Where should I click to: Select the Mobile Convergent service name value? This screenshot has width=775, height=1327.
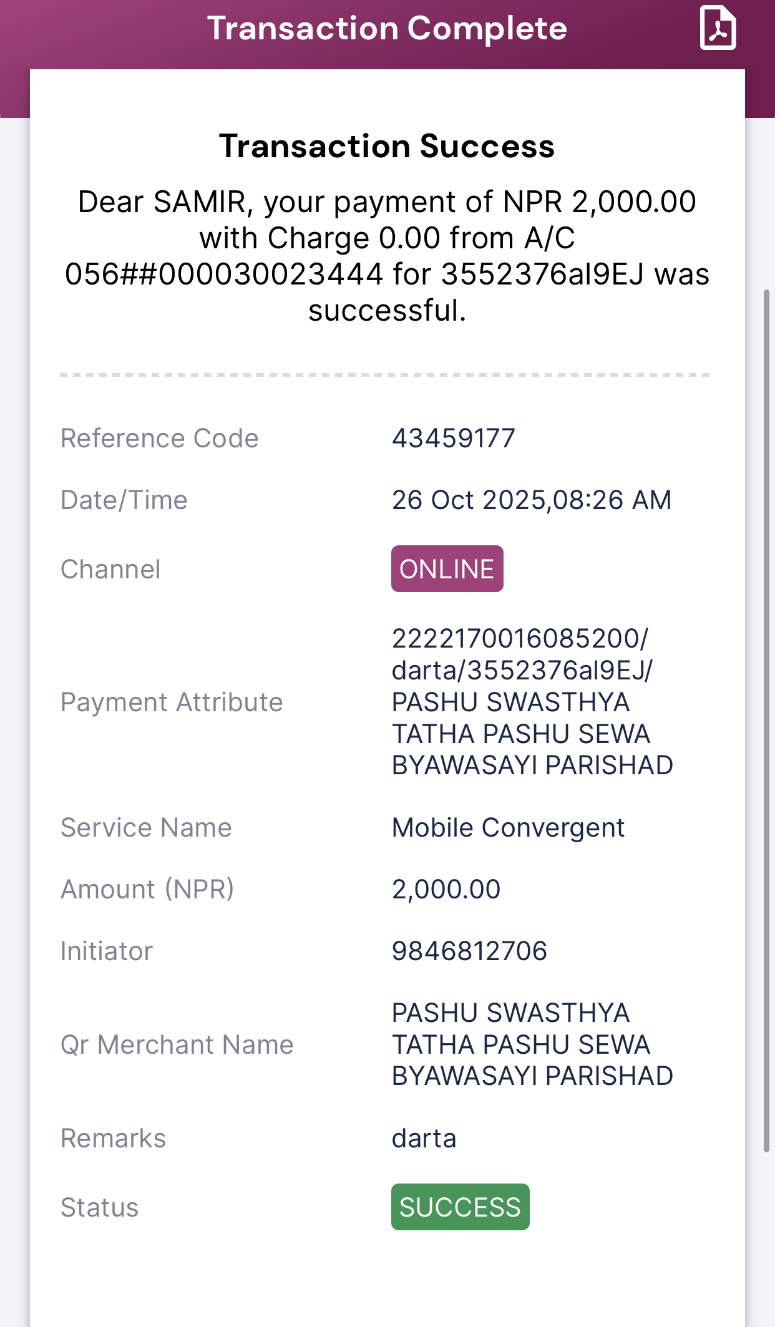pyautogui.click(x=508, y=828)
